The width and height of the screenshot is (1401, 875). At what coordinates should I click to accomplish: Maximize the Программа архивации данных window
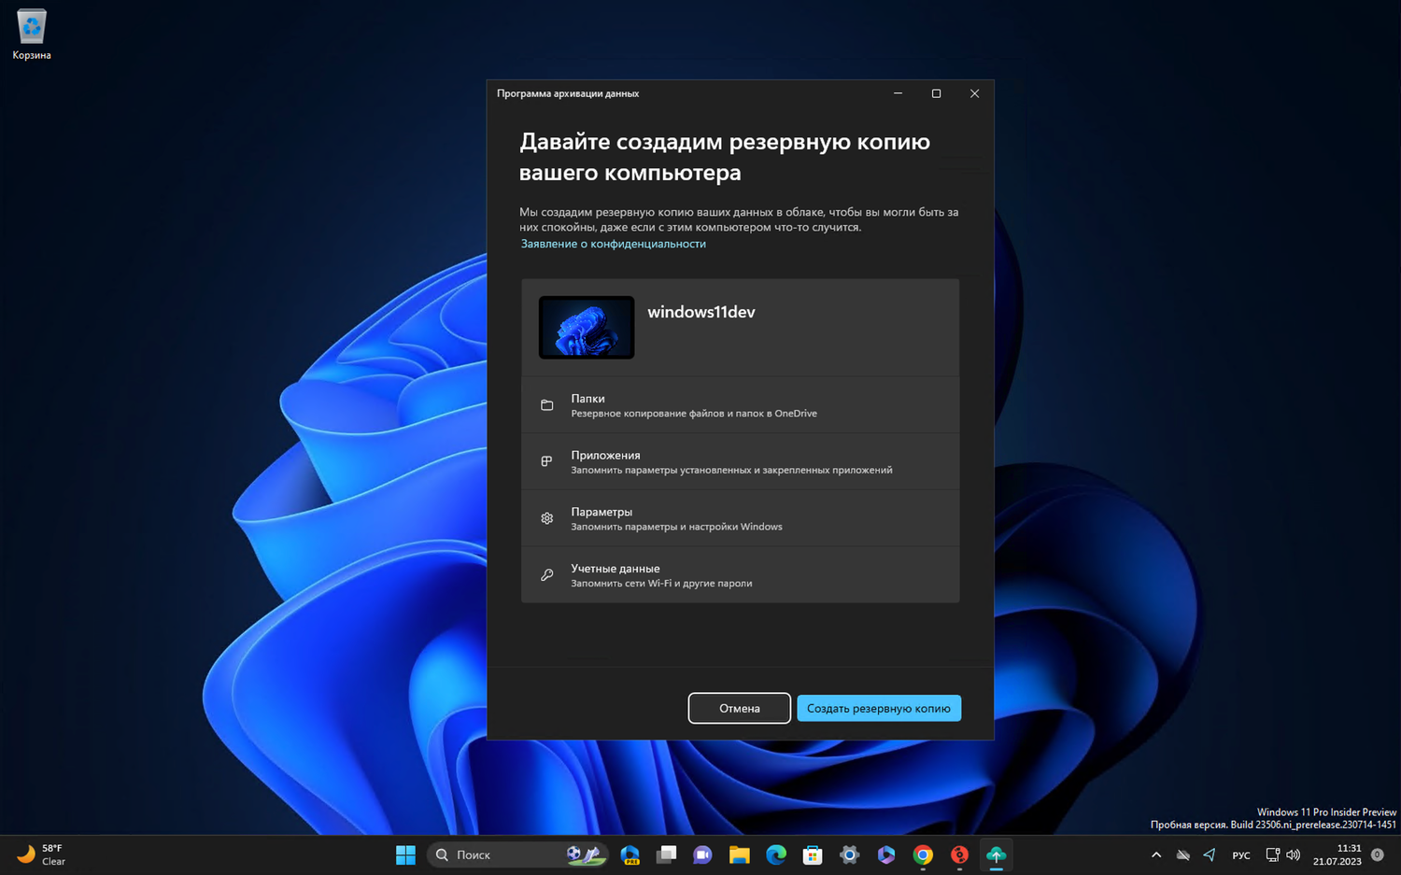936,93
